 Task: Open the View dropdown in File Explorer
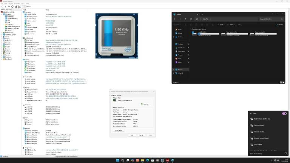tap(230, 24)
